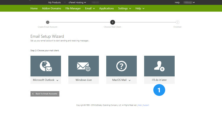222x118 pixels.
Task: Open the Applications page
Action: click(107, 9)
